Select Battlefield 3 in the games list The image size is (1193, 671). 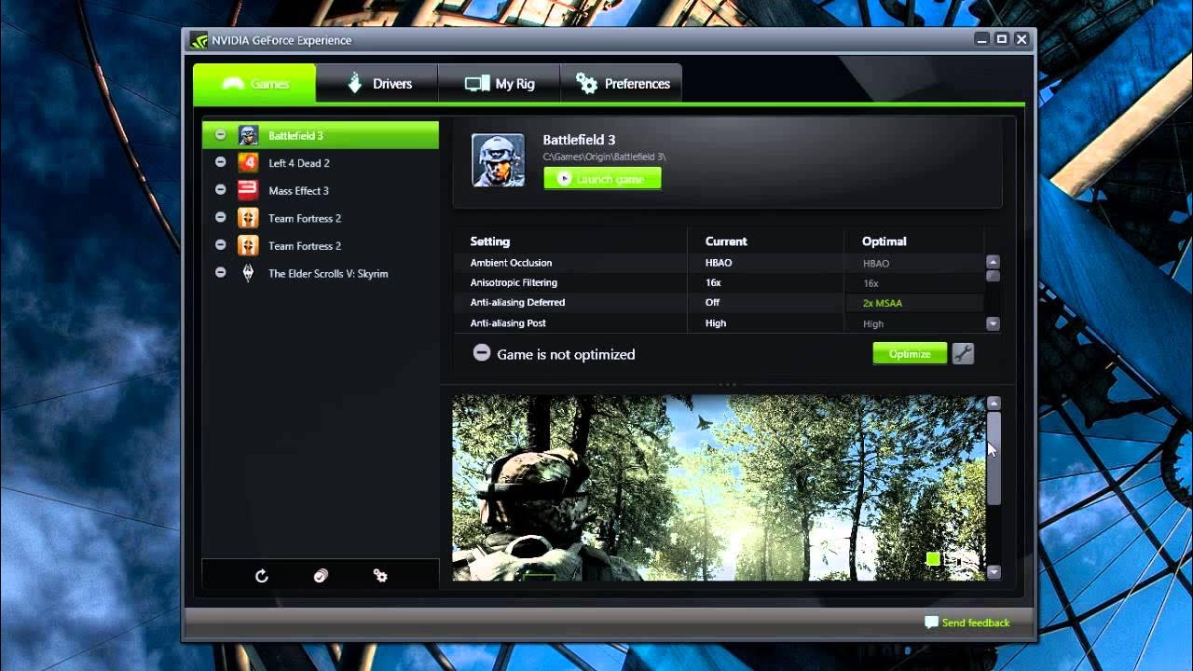321,135
